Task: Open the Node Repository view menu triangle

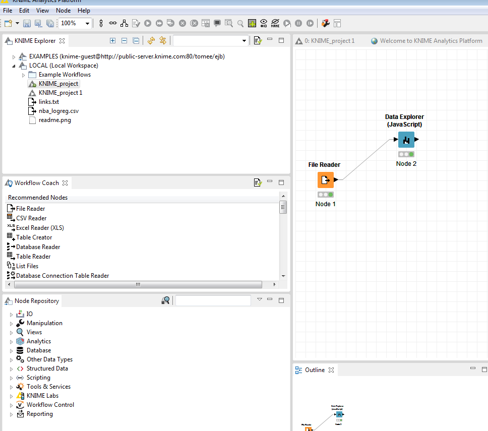Action: tap(260, 299)
